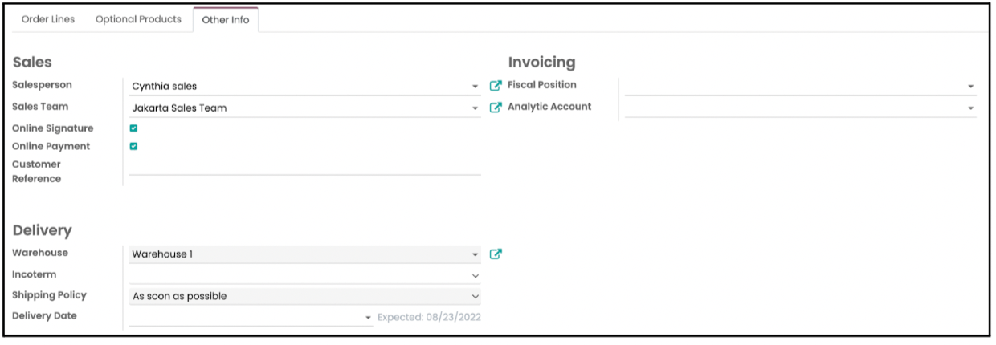Select the Other Info tab
The height and width of the screenshot is (345, 996).
226,20
